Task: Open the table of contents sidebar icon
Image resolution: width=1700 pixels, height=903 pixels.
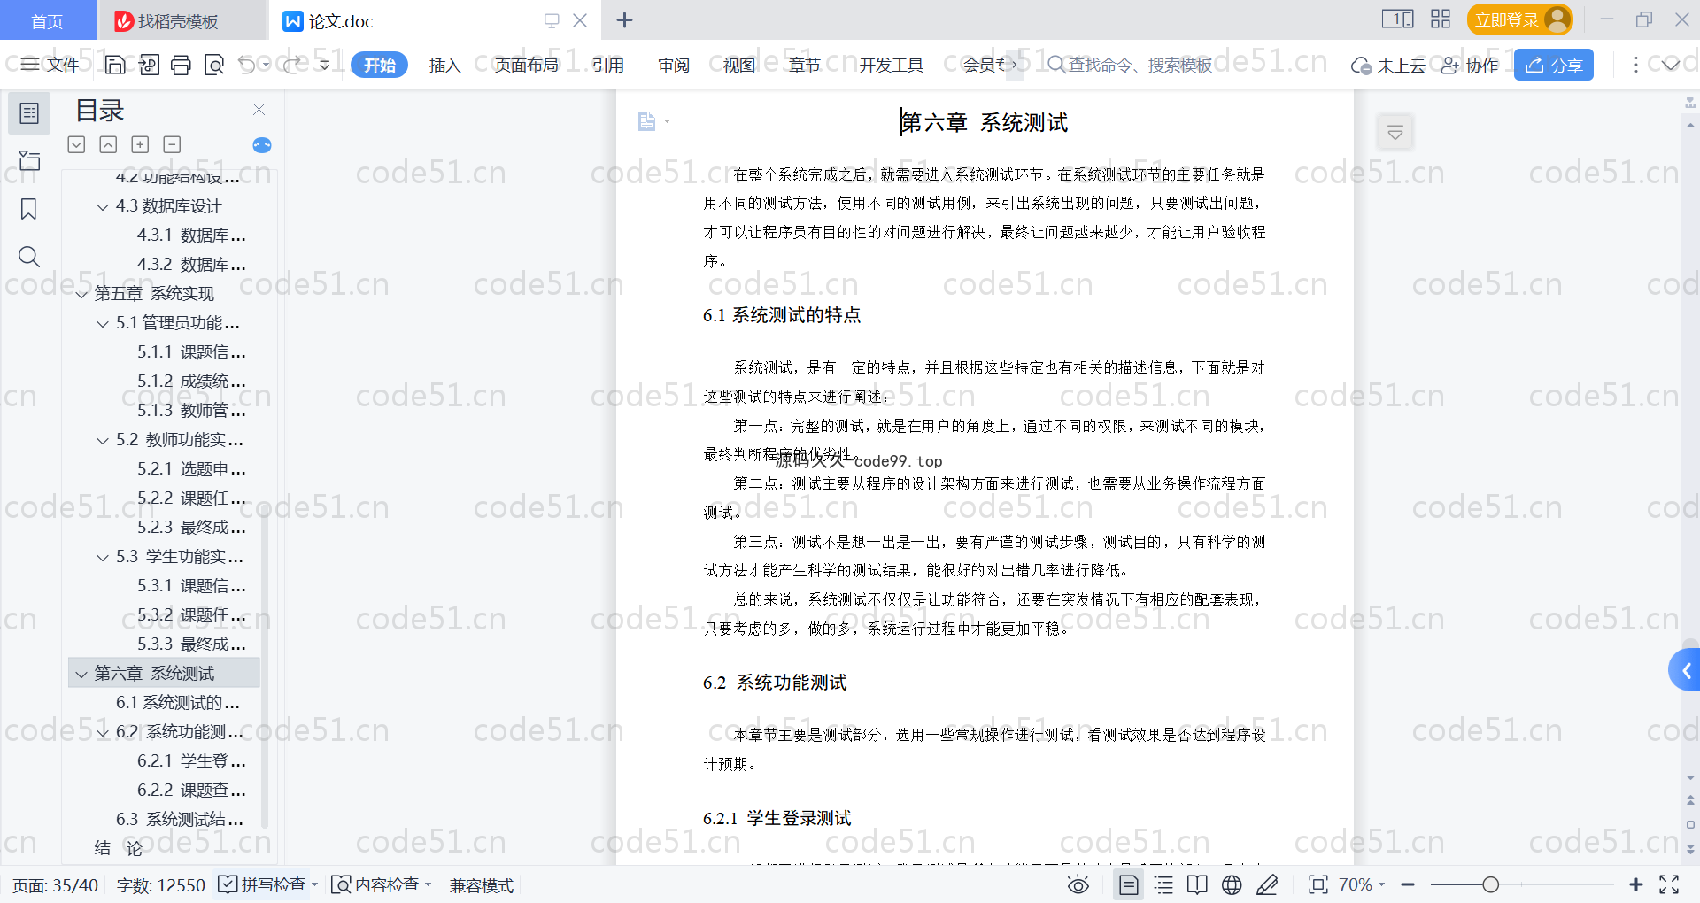Action: tap(29, 113)
